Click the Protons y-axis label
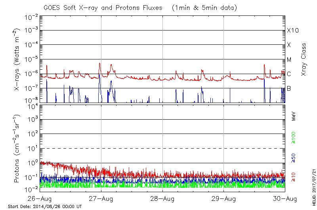Screen dimensions: 317x210 pyautogui.click(x=17, y=149)
